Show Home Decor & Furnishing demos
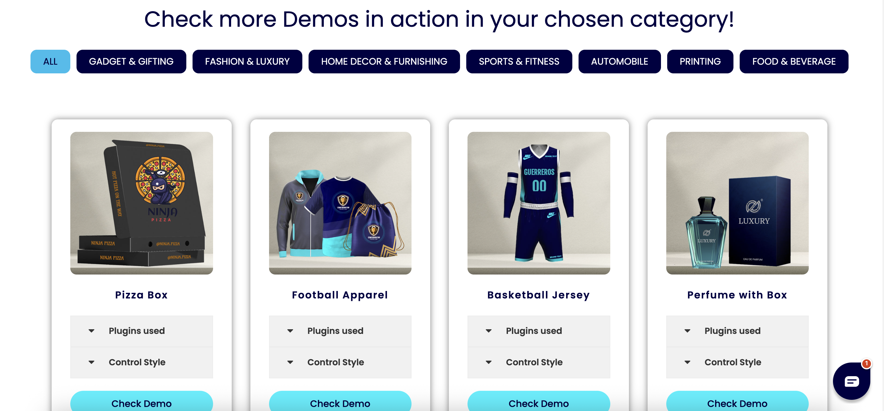The height and width of the screenshot is (411, 884). click(x=384, y=62)
